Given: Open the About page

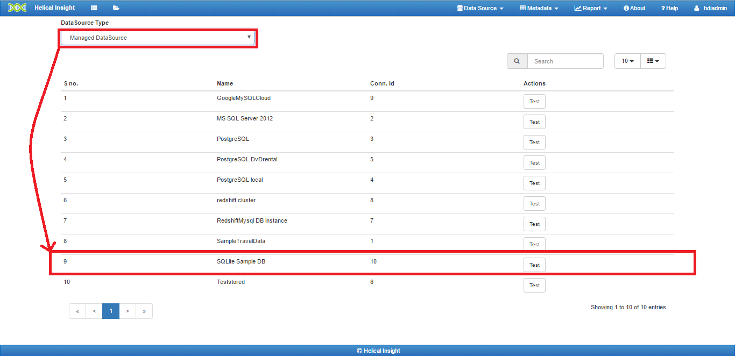Looking at the screenshot, I should click(634, 8).
